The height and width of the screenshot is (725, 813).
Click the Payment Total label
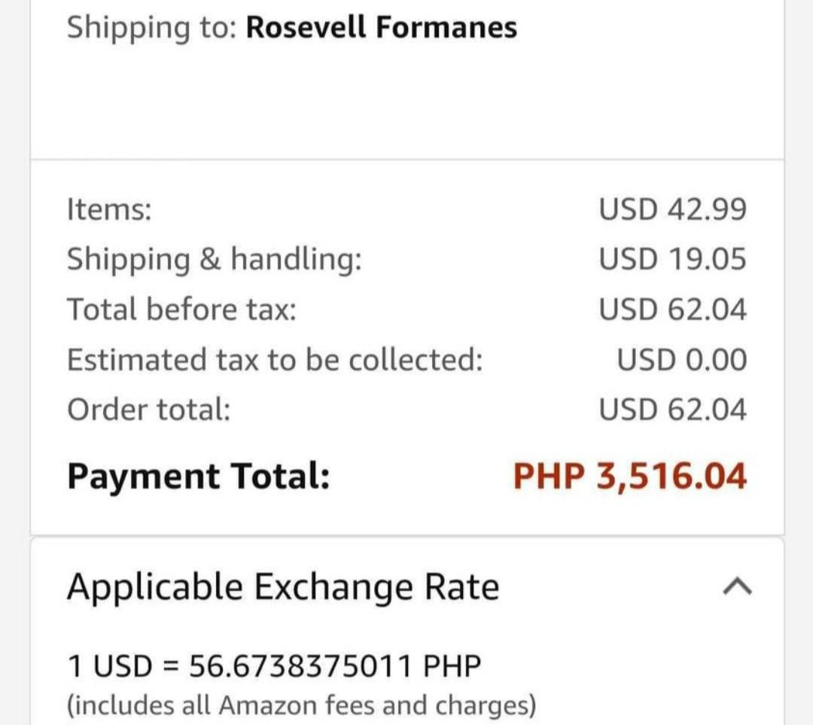[197, 476]
